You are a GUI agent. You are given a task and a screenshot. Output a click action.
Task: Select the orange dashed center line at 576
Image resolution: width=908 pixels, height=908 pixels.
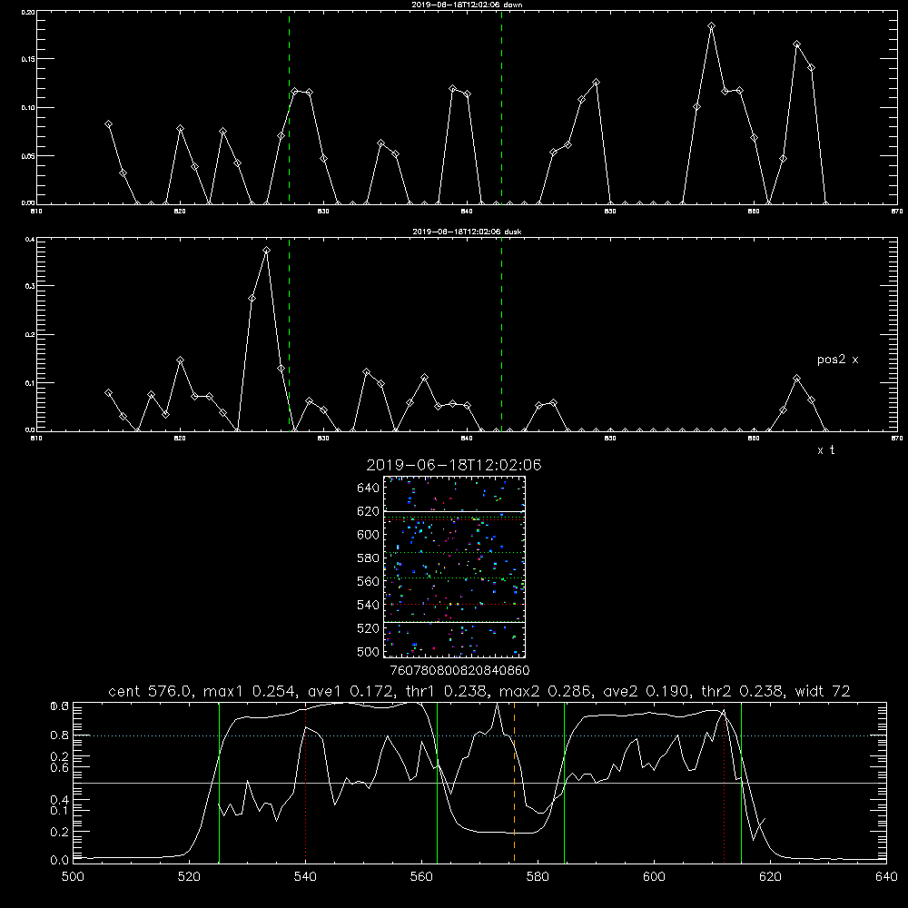[x=514, y=782]
